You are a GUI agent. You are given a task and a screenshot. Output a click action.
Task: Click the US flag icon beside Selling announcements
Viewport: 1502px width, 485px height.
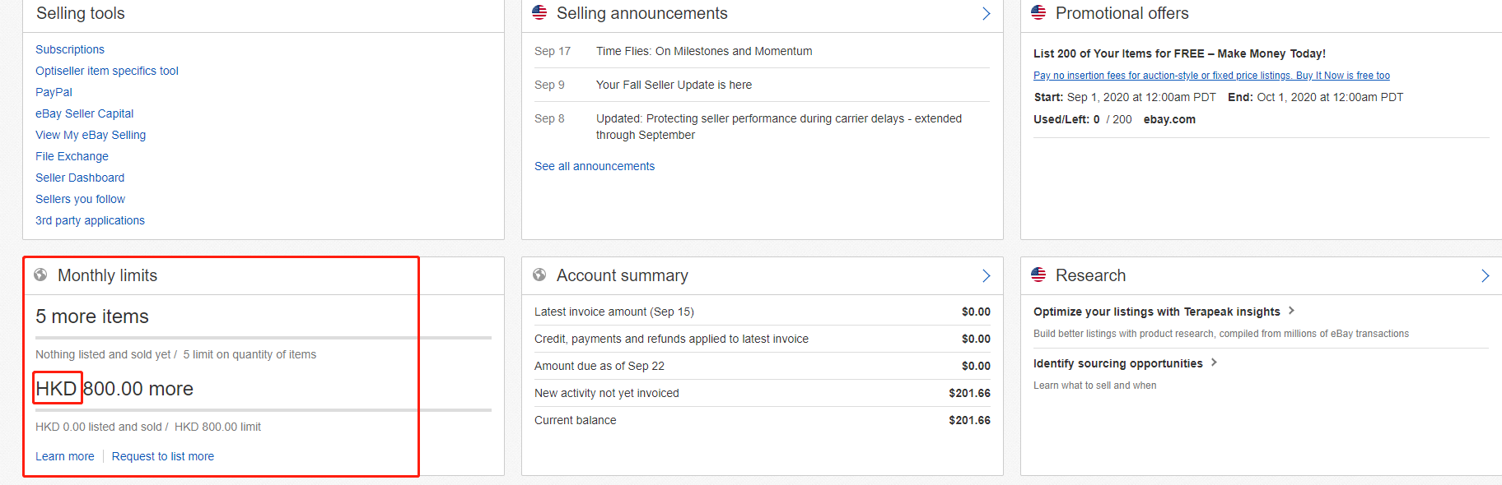pyautogui.click(x=539, y=12)
